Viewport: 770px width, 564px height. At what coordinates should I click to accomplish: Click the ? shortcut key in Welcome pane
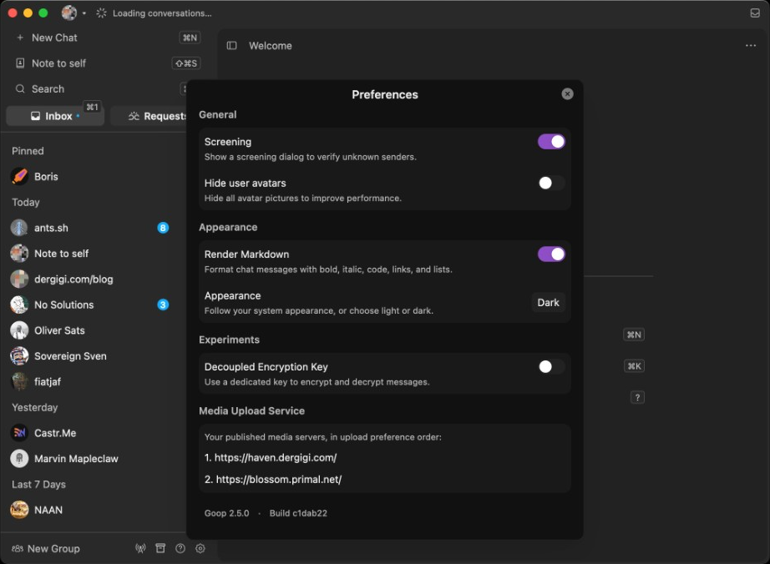[x=637, y=397]
